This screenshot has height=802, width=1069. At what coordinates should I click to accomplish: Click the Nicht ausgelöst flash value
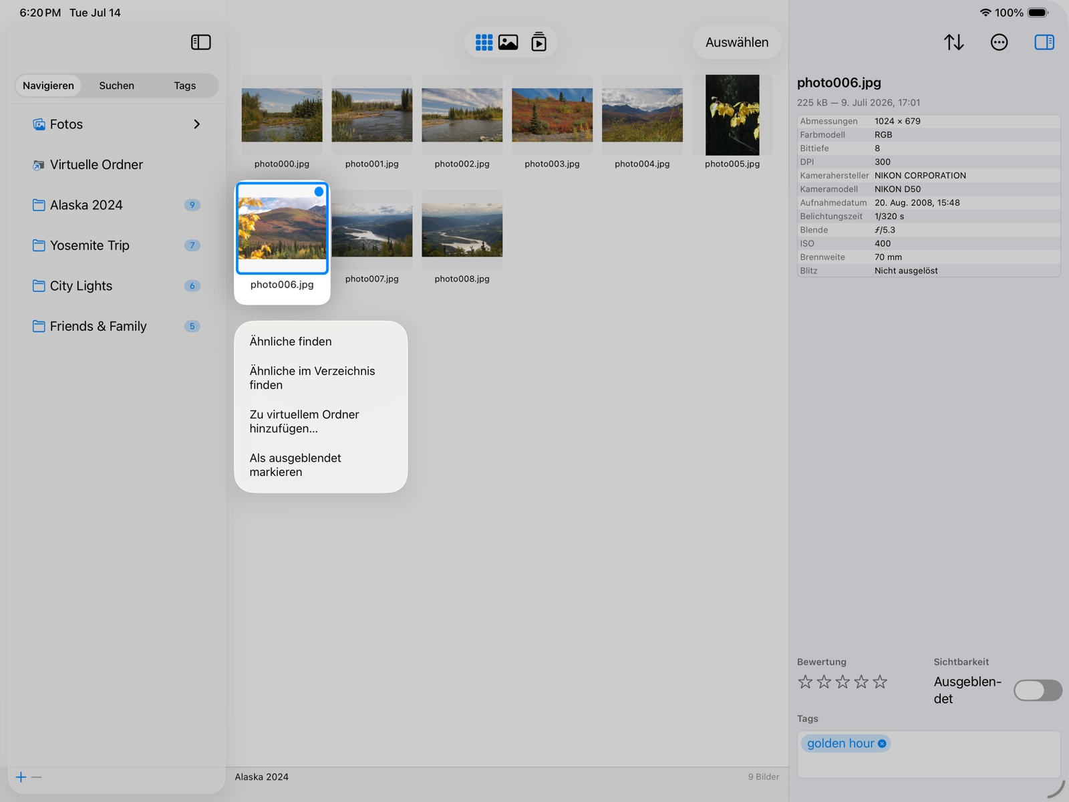906,271
